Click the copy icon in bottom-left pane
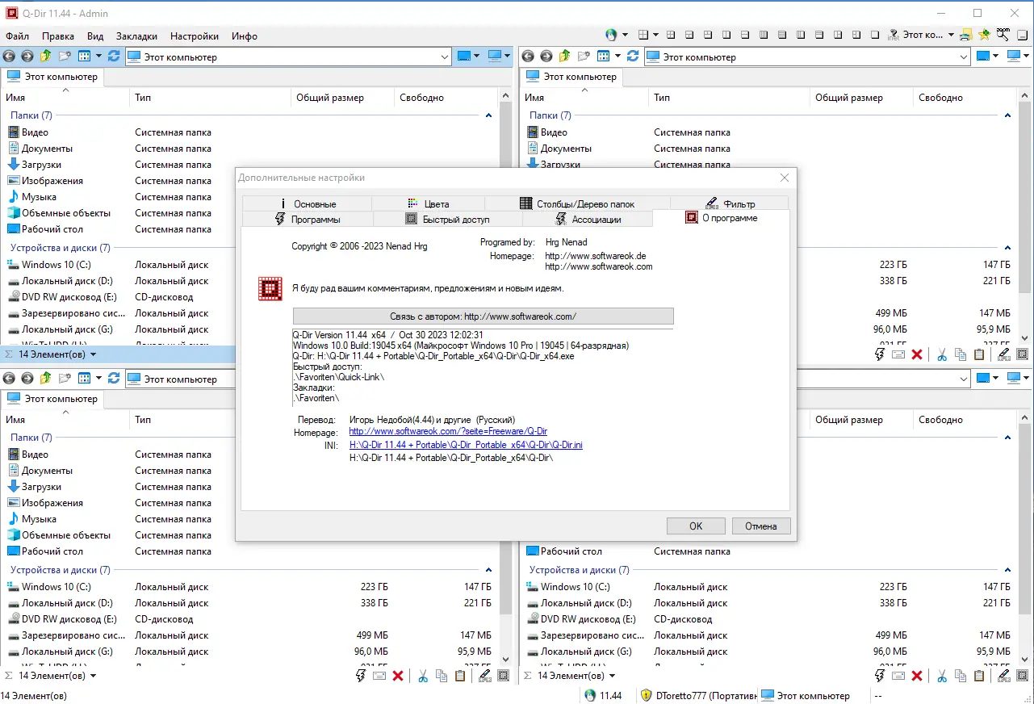This screenshot has height=704, width=1034. 442,676
